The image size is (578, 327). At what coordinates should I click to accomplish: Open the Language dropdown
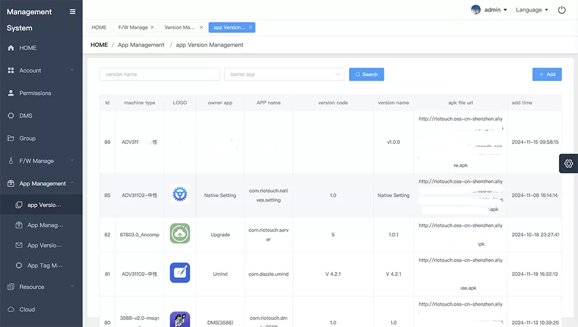[x=532, y=10]
